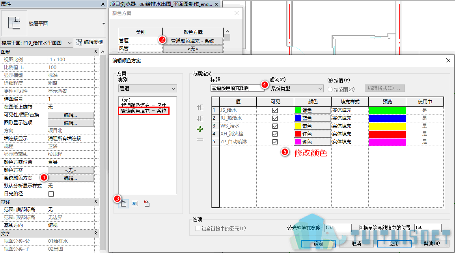Click the floor plan type thumbnail in Properties
455x253 pixels.
tap(14, 23)
